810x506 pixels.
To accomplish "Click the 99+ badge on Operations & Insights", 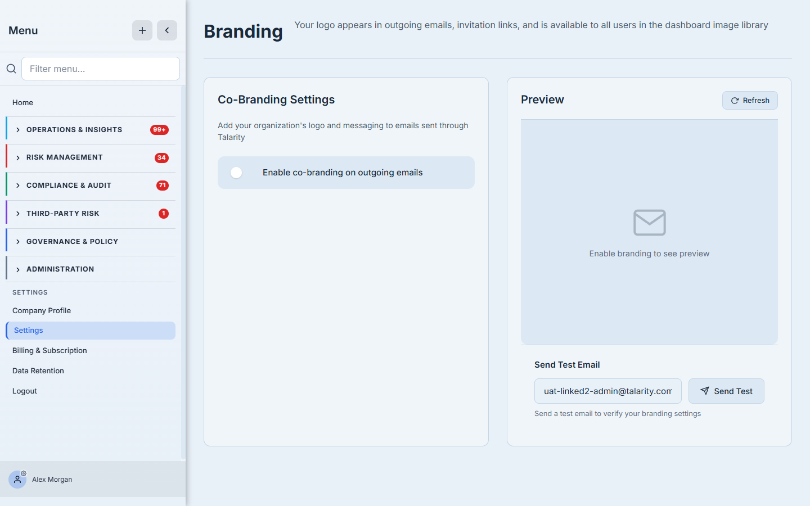I will (x=159, y=130).
